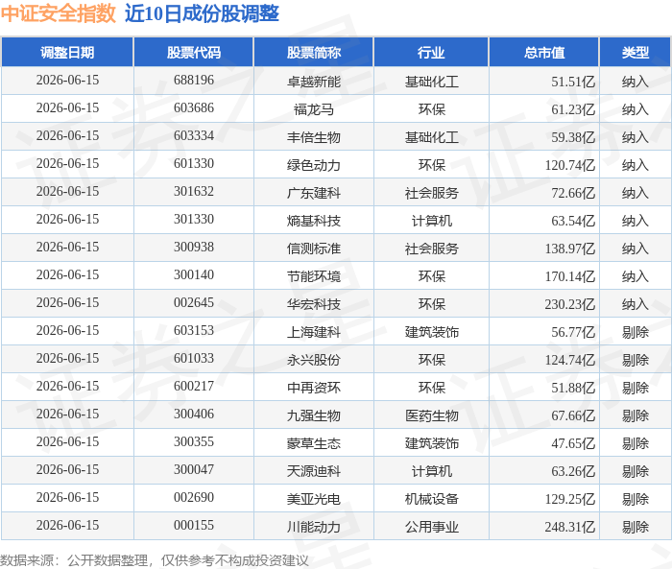Viewport: 672px width, 569px height.
Task: Click the 股票代码 column header
Action: click(x=194, y=52)
